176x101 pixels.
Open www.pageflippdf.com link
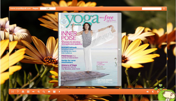(x=20, y=8)
